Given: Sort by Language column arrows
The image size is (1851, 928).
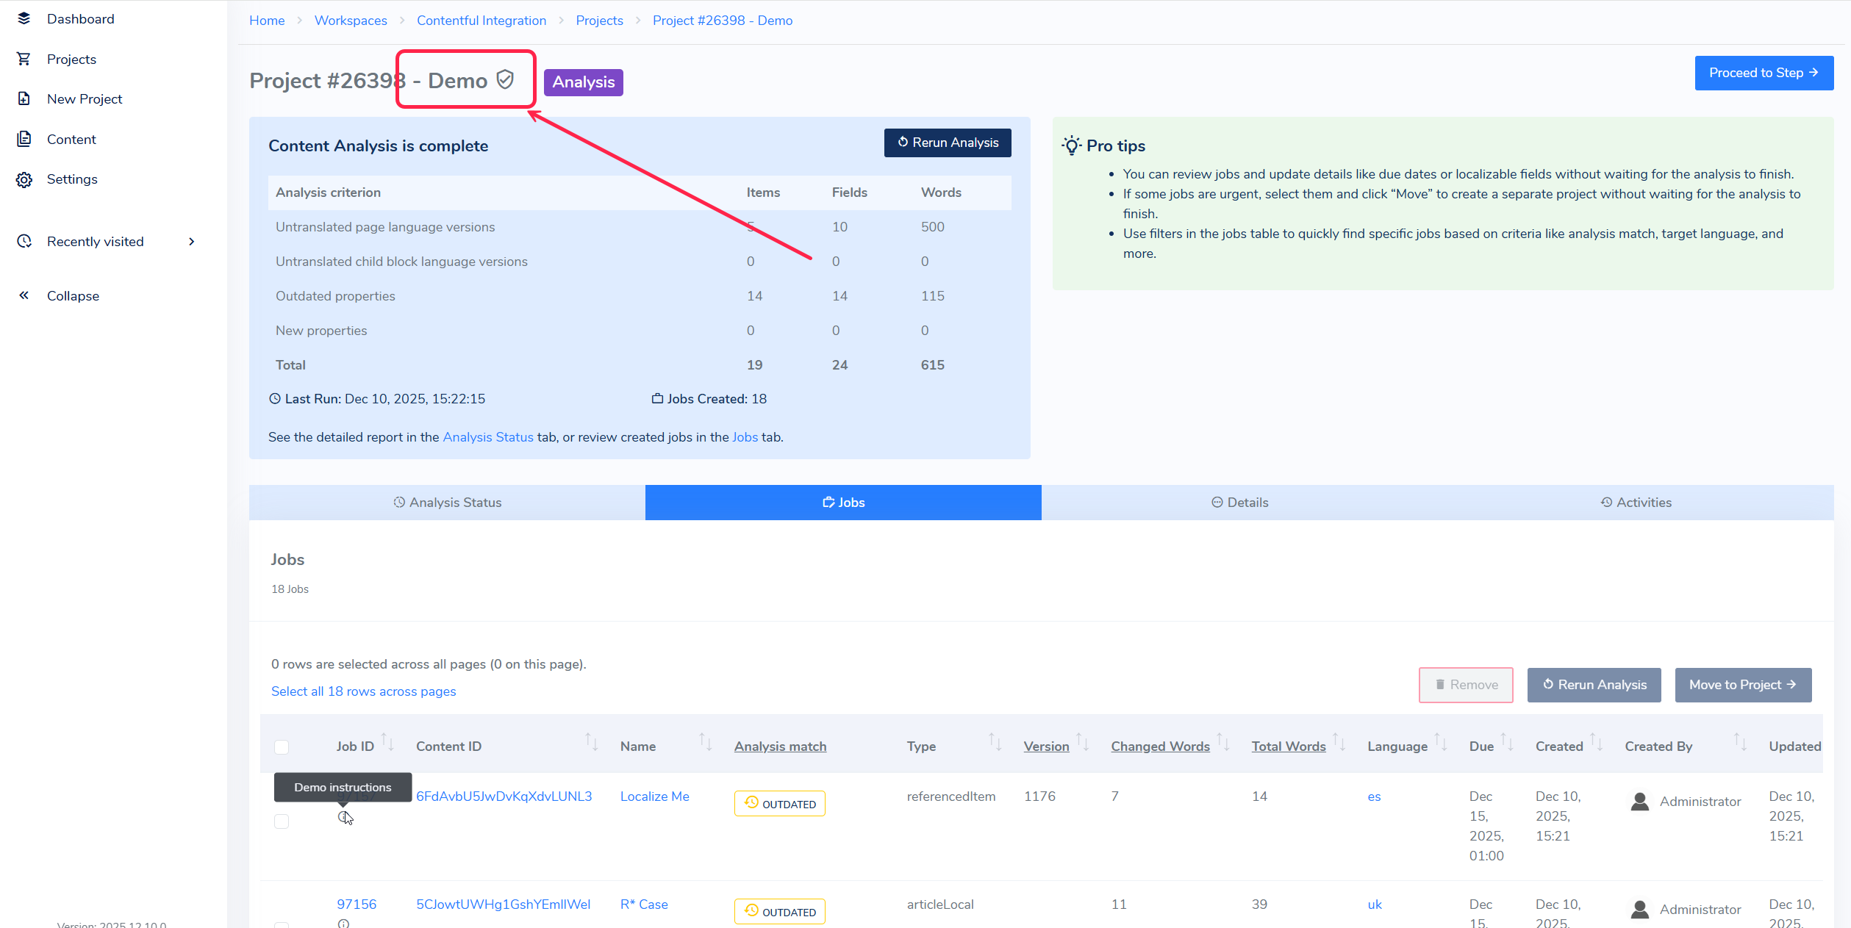Looking at the screenshot, I should 1441,742.
